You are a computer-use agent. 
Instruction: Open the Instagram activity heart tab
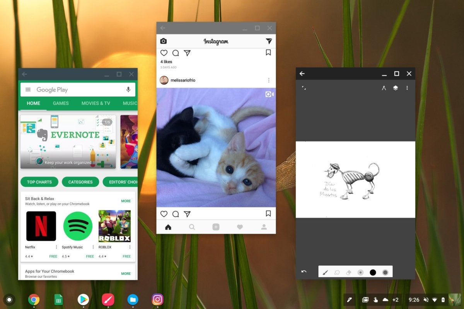click(240, 227)
